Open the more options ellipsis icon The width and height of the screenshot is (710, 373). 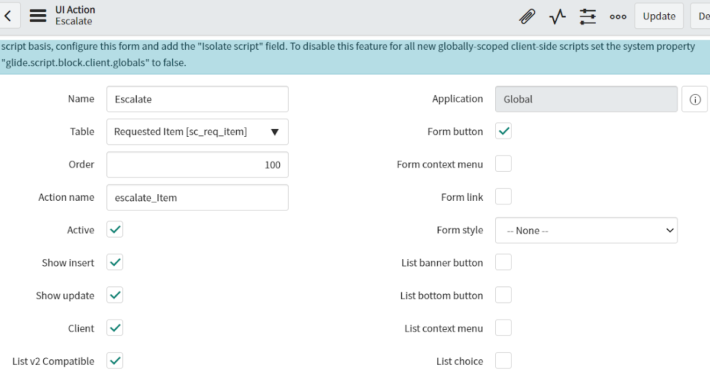(x=618, y=16)
